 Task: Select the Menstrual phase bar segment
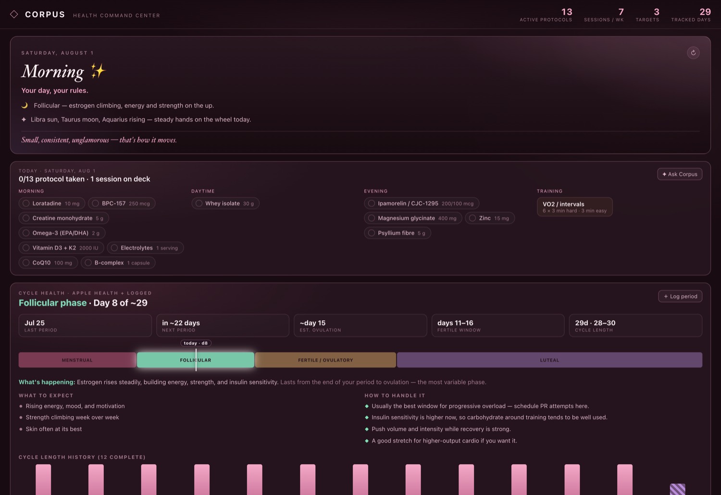[77, 360]
